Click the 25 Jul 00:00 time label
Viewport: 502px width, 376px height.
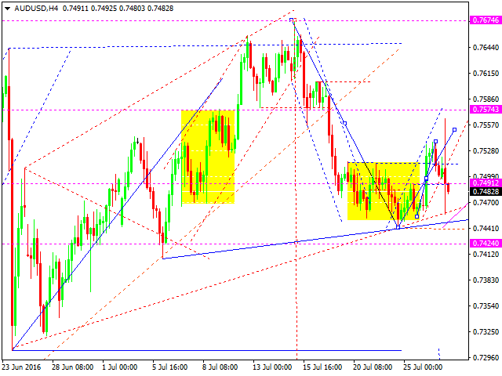pos(423,367)
